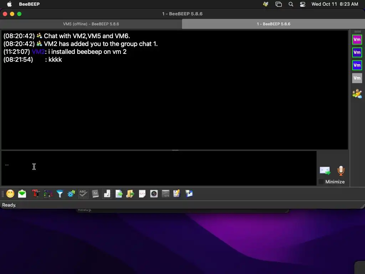This screenshot has width=365, height=274.
Task: Click the BeeBEEP bee menu bar icon
Action: 266,4
